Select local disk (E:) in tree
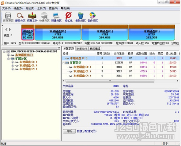181x146 pixels. coord(28,65)
